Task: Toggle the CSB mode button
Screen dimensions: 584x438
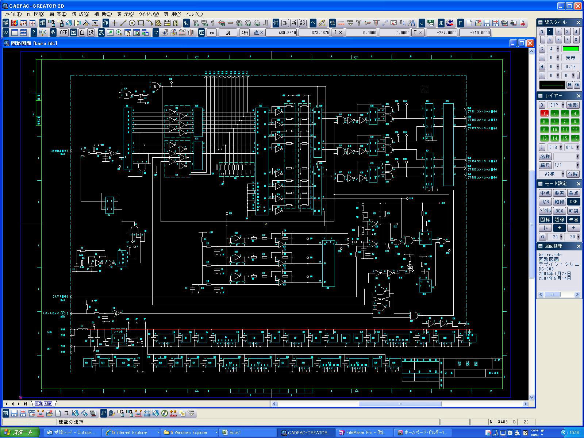Action: tap(573, 202)
